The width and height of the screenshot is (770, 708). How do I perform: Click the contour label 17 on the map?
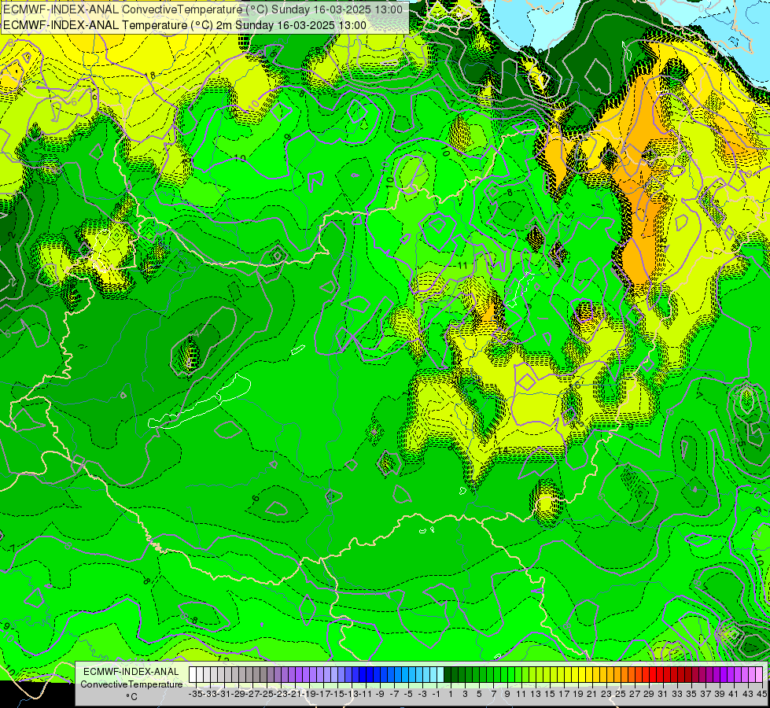coord(212,52)
